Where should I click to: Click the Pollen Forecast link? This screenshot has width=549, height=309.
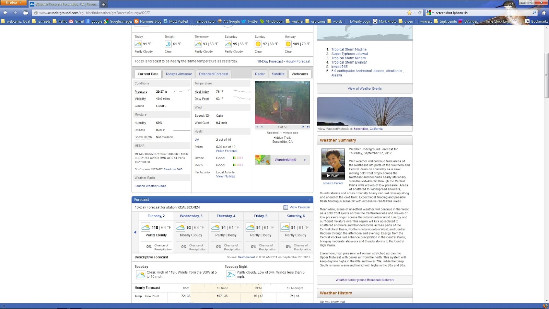226,151
